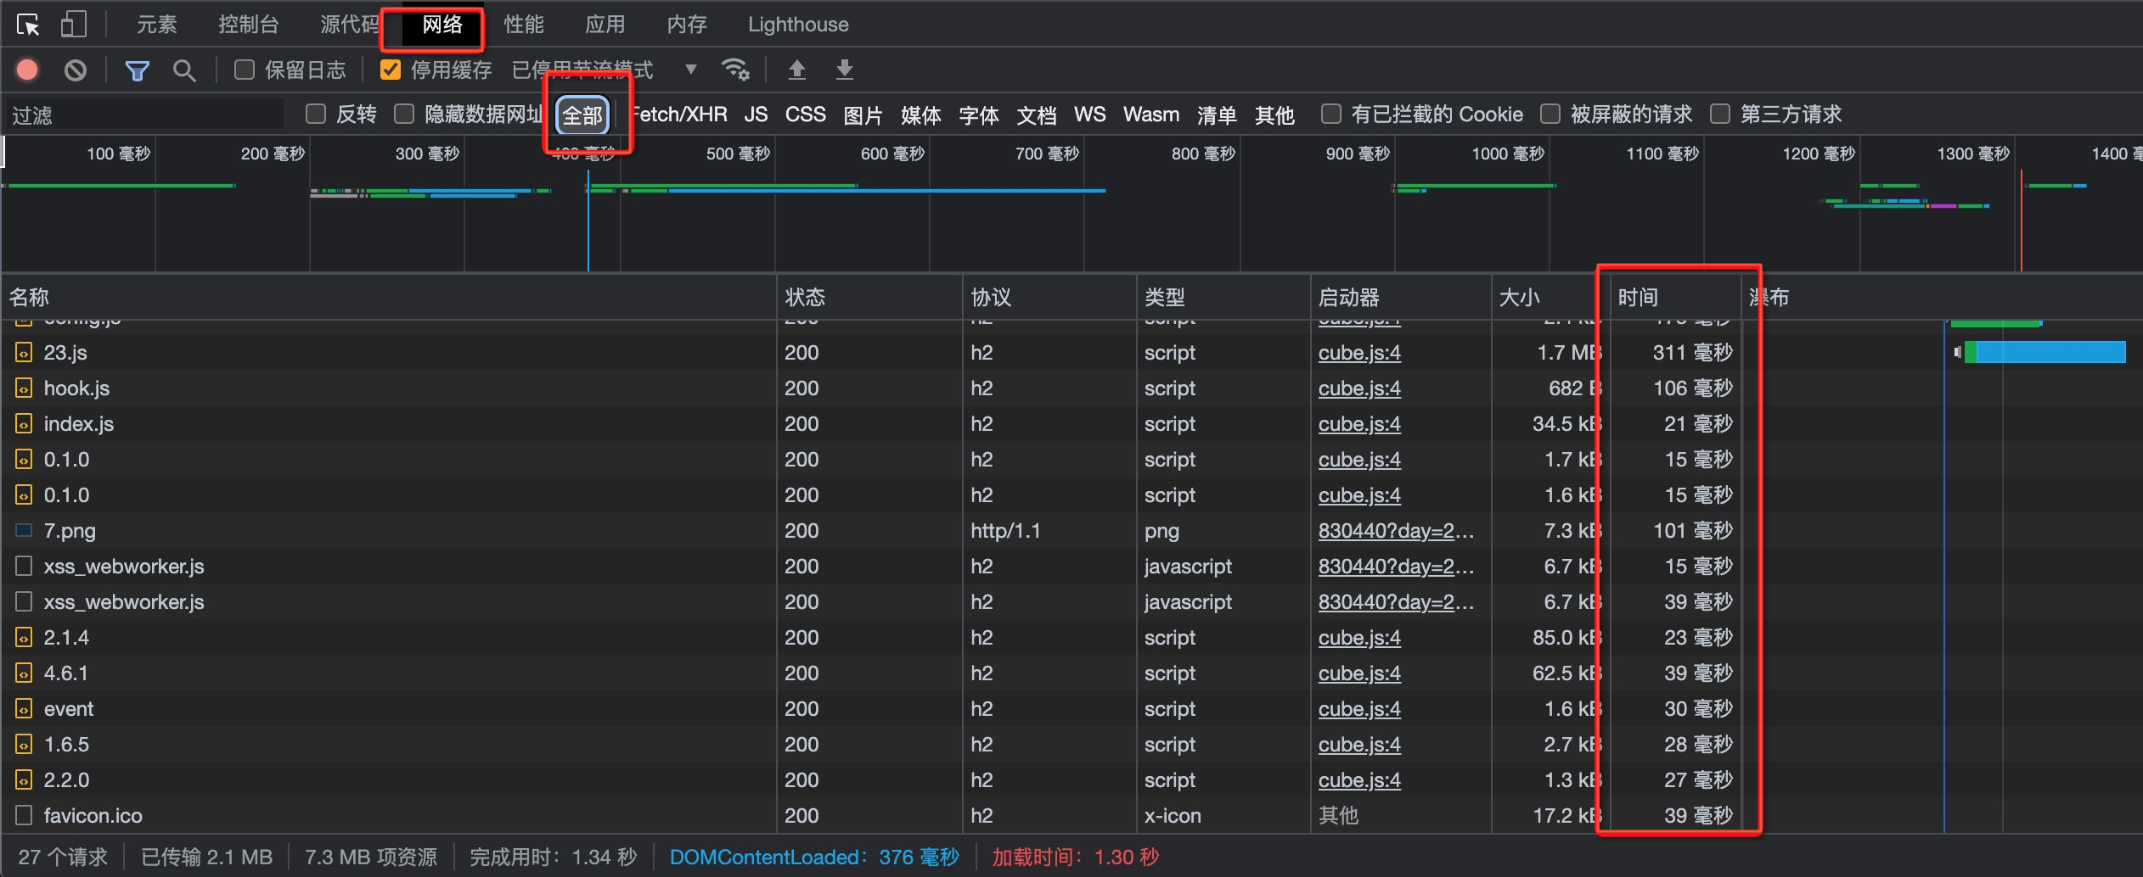The height and width of the screenshot is (877, 2143).
Task: Switch to the 控制台 tab
Action: click(x=249, y=25)
